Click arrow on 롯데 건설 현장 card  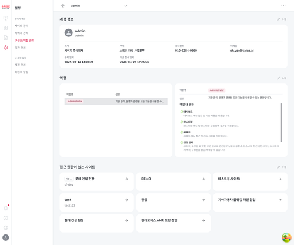coord(126,179)
